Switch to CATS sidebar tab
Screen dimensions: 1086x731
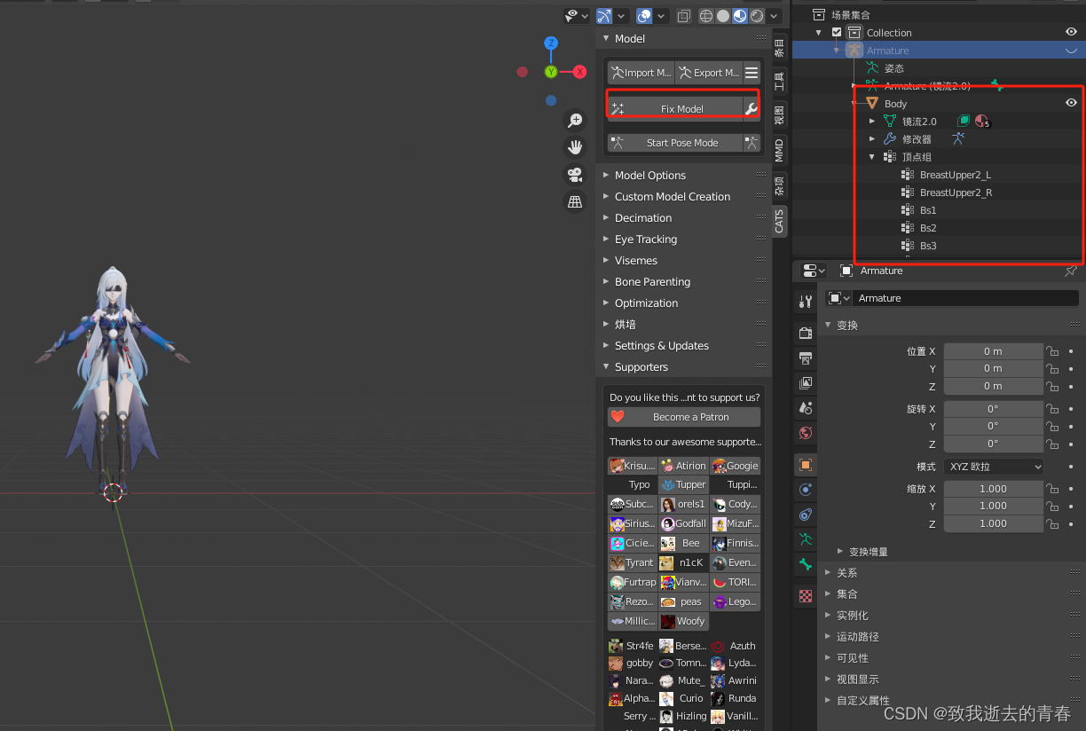(779, 221)
